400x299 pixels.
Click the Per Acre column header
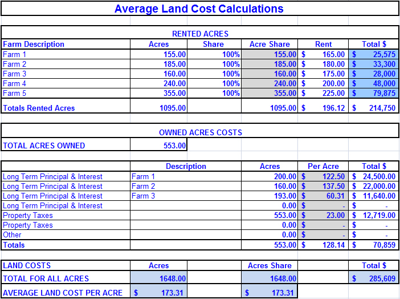(323, 166)
